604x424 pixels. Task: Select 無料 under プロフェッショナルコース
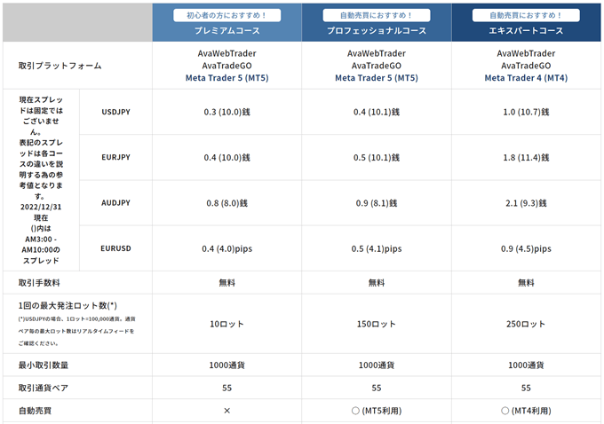(377, 283)
